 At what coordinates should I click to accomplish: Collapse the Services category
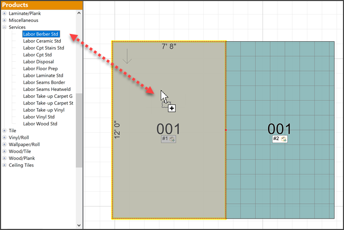(x=4, y=27)
